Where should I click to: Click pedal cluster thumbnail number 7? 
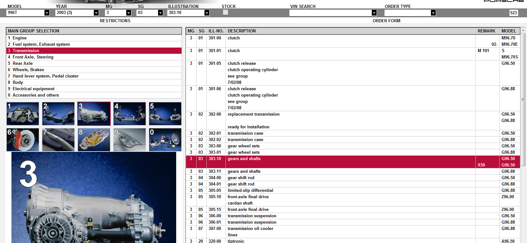pos(58,140)
